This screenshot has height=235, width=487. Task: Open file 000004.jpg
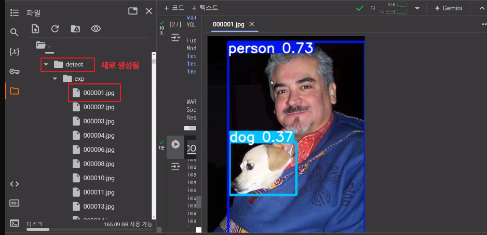pos(94,135)
